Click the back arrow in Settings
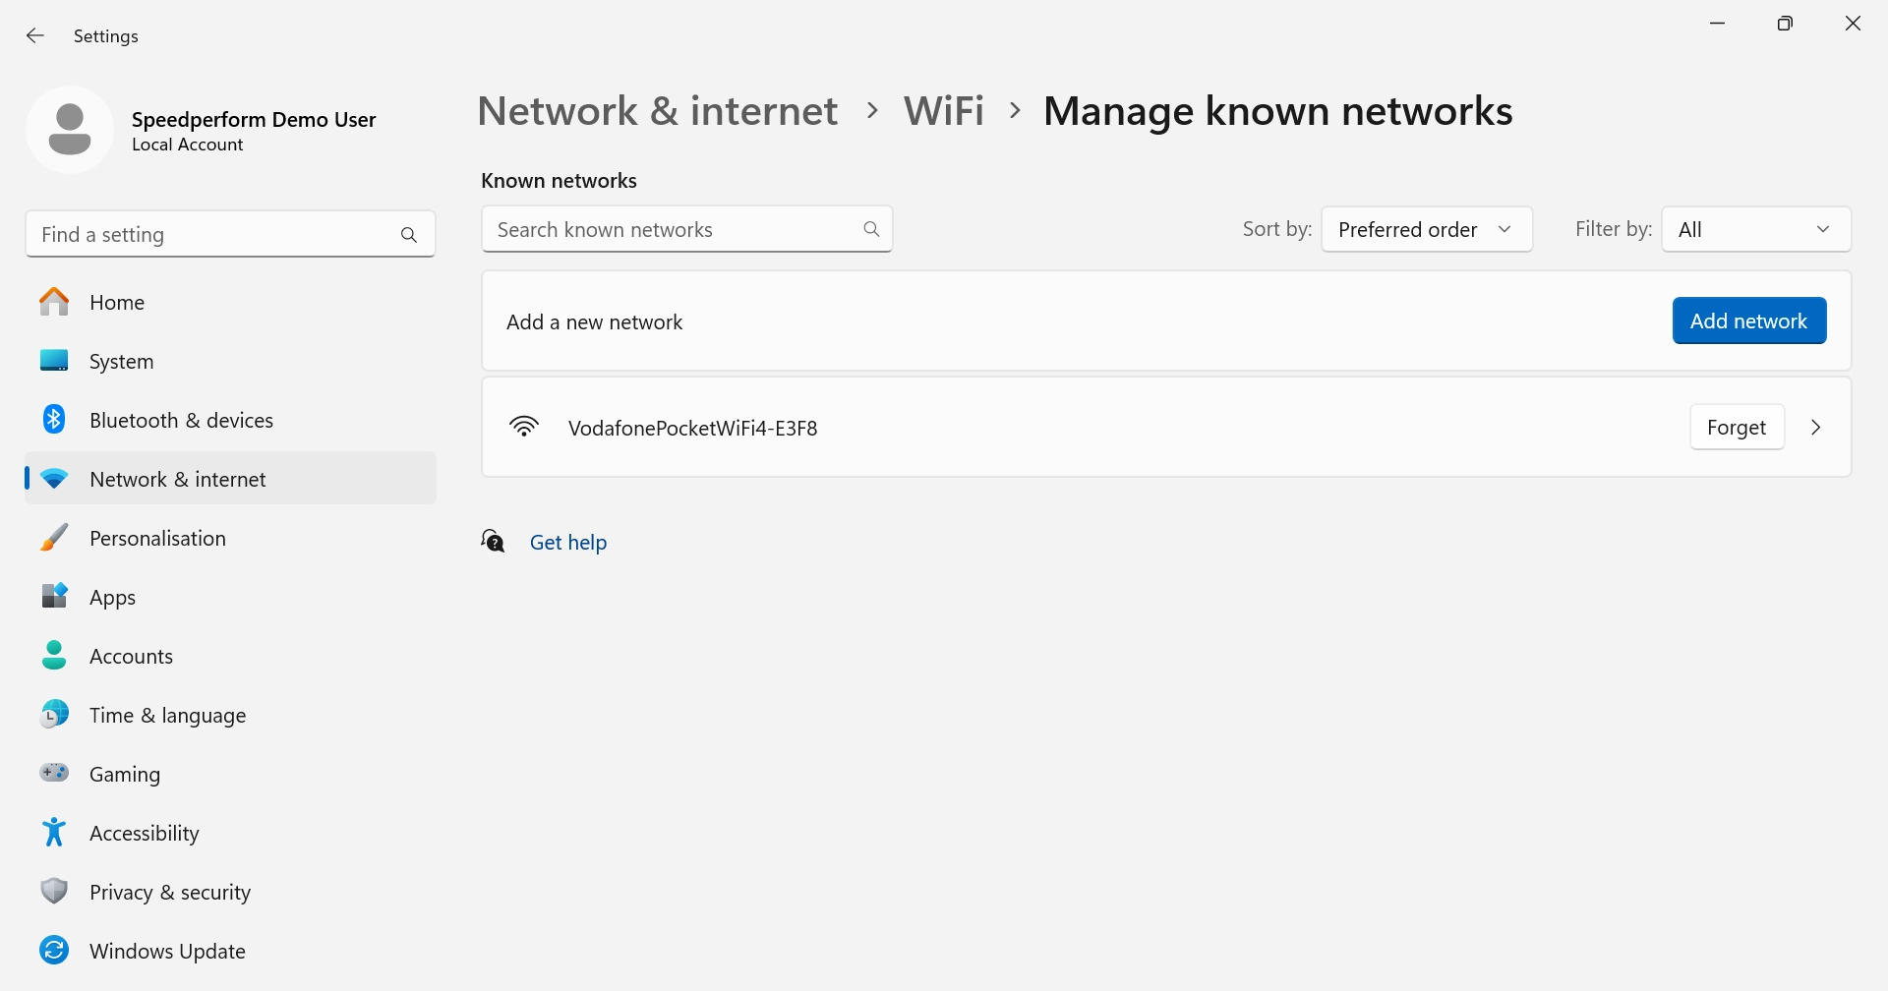 point(35,35)
